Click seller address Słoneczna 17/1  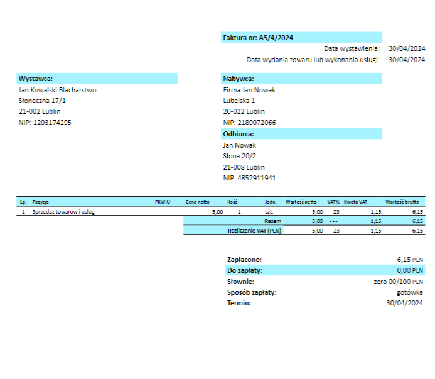[x=42, y=101]
